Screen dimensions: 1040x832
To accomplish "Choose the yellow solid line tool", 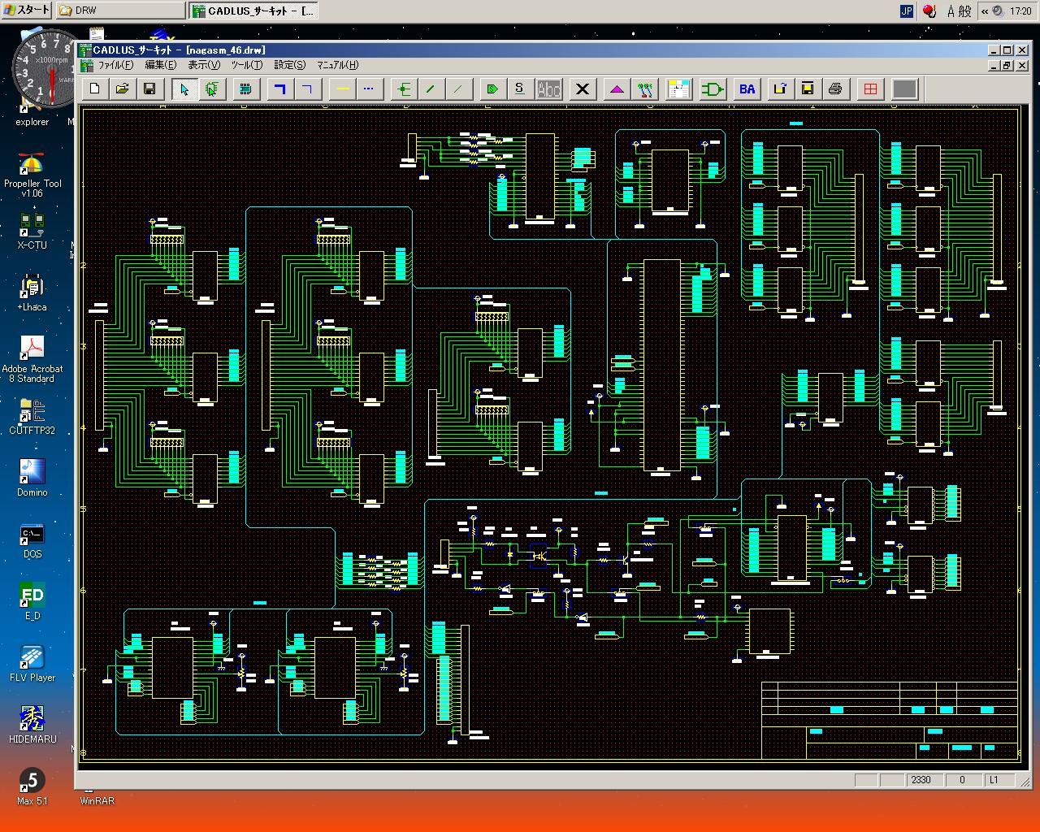I will pyautogui.click(x=343, y=89).
